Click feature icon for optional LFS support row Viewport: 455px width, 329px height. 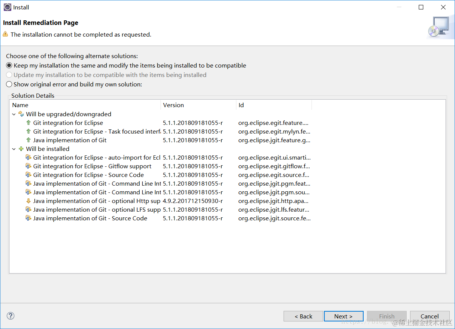coord(28,209)
